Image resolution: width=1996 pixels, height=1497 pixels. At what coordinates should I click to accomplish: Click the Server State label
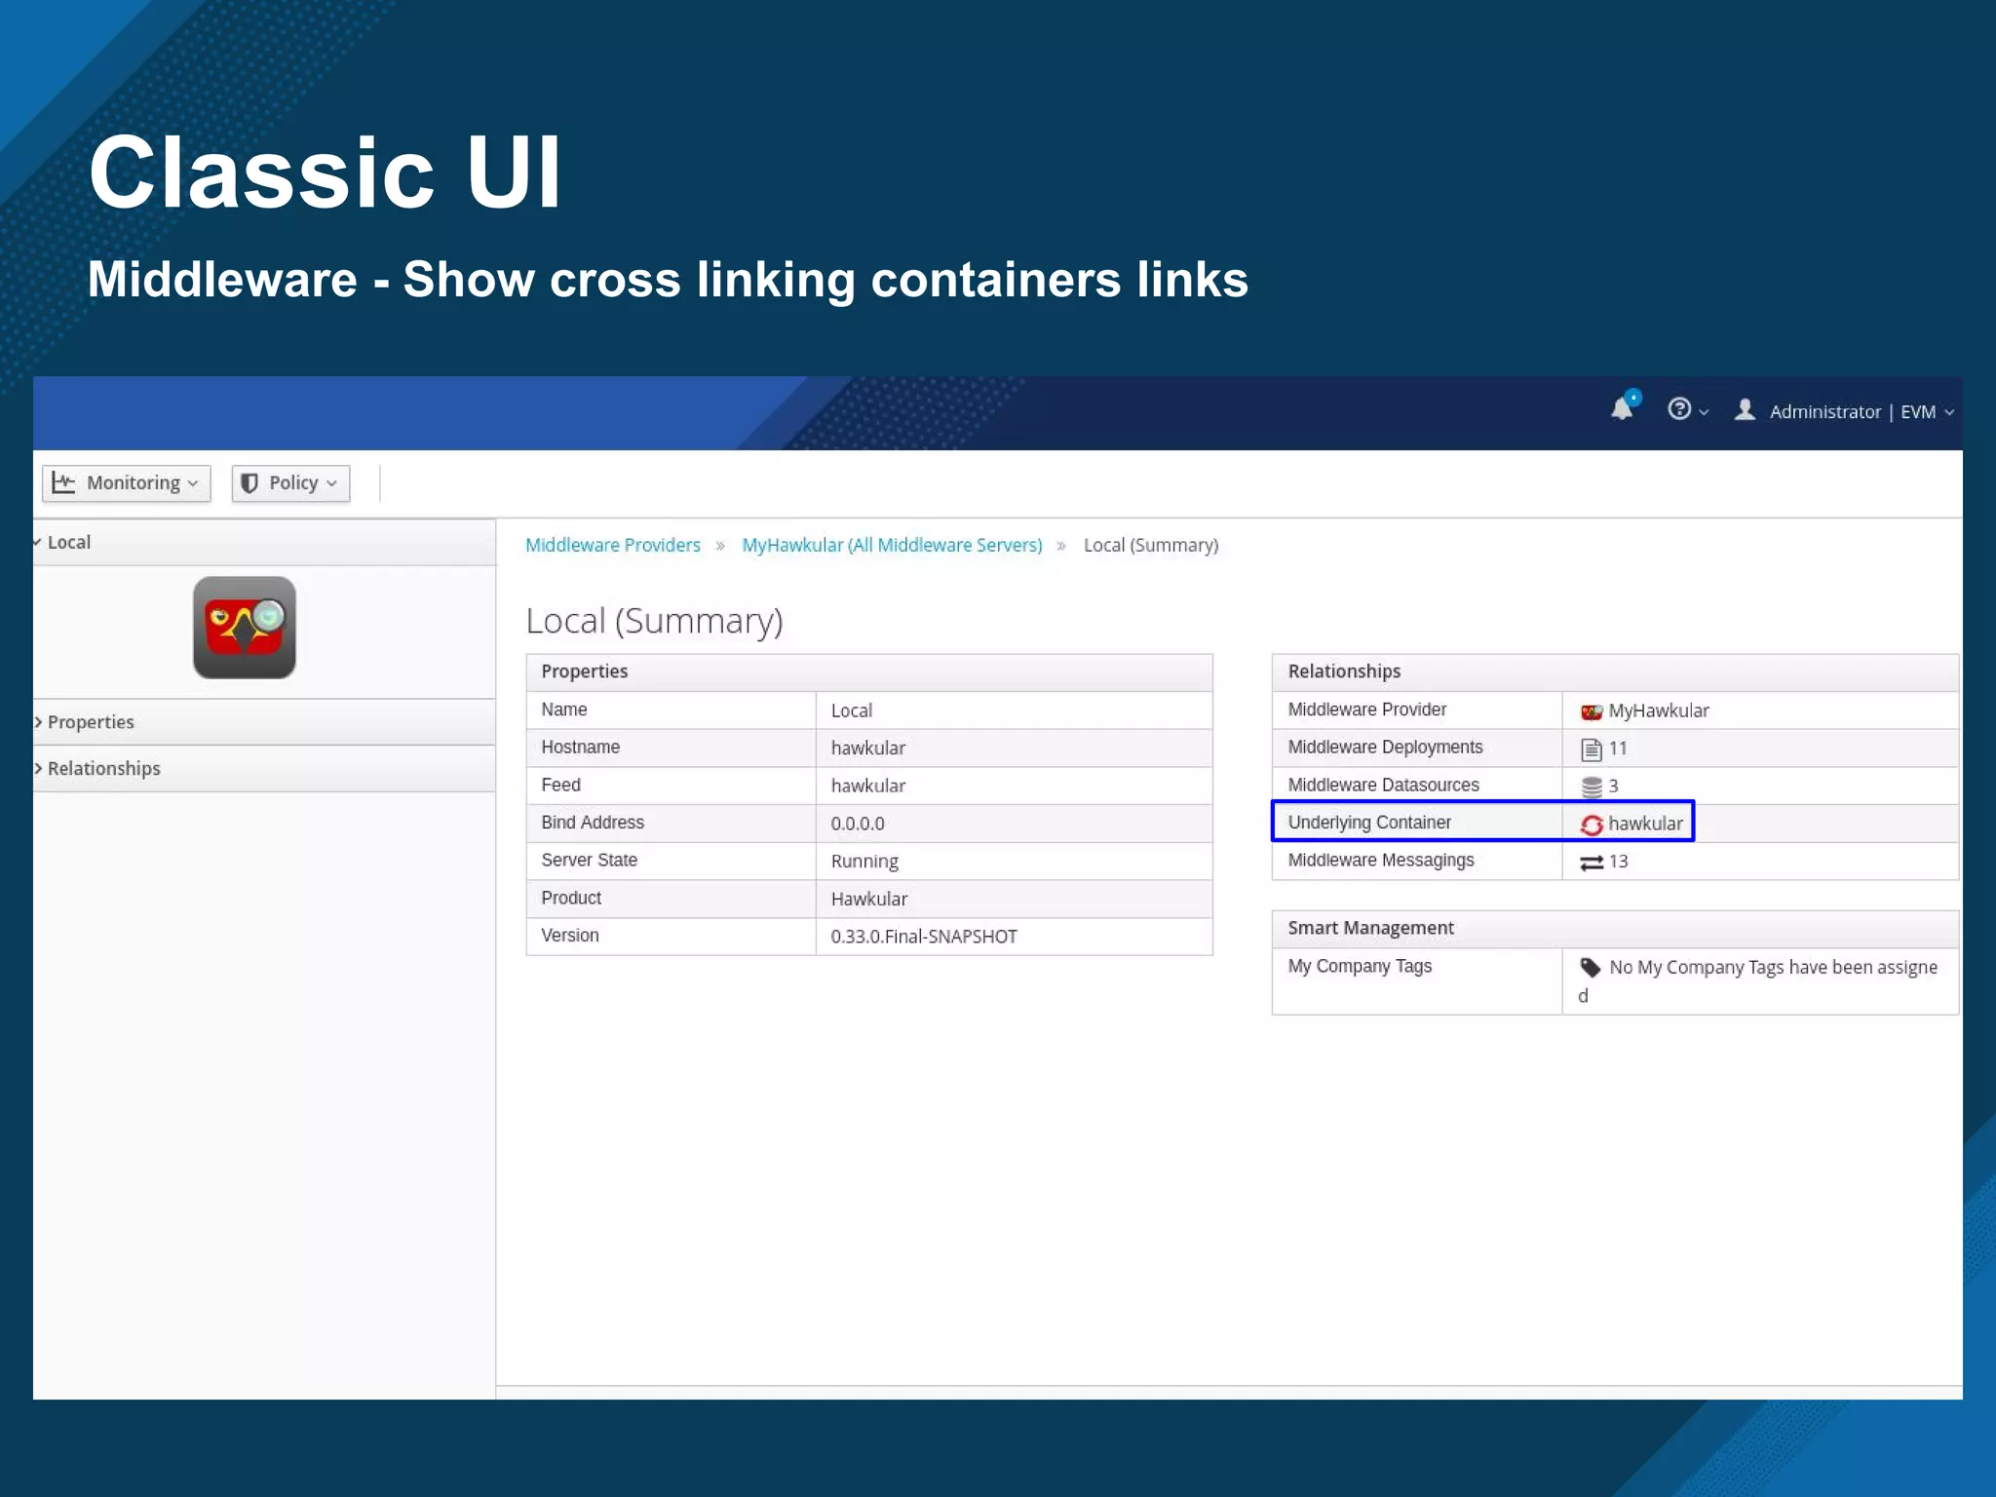click(x=589, y=860)
